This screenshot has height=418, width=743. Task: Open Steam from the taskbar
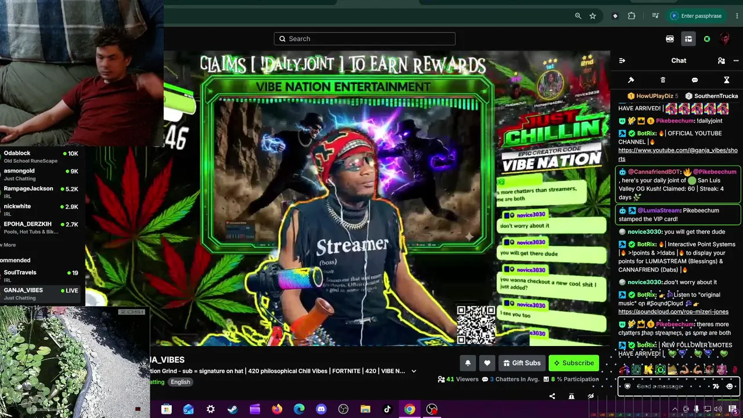point(232,409)
